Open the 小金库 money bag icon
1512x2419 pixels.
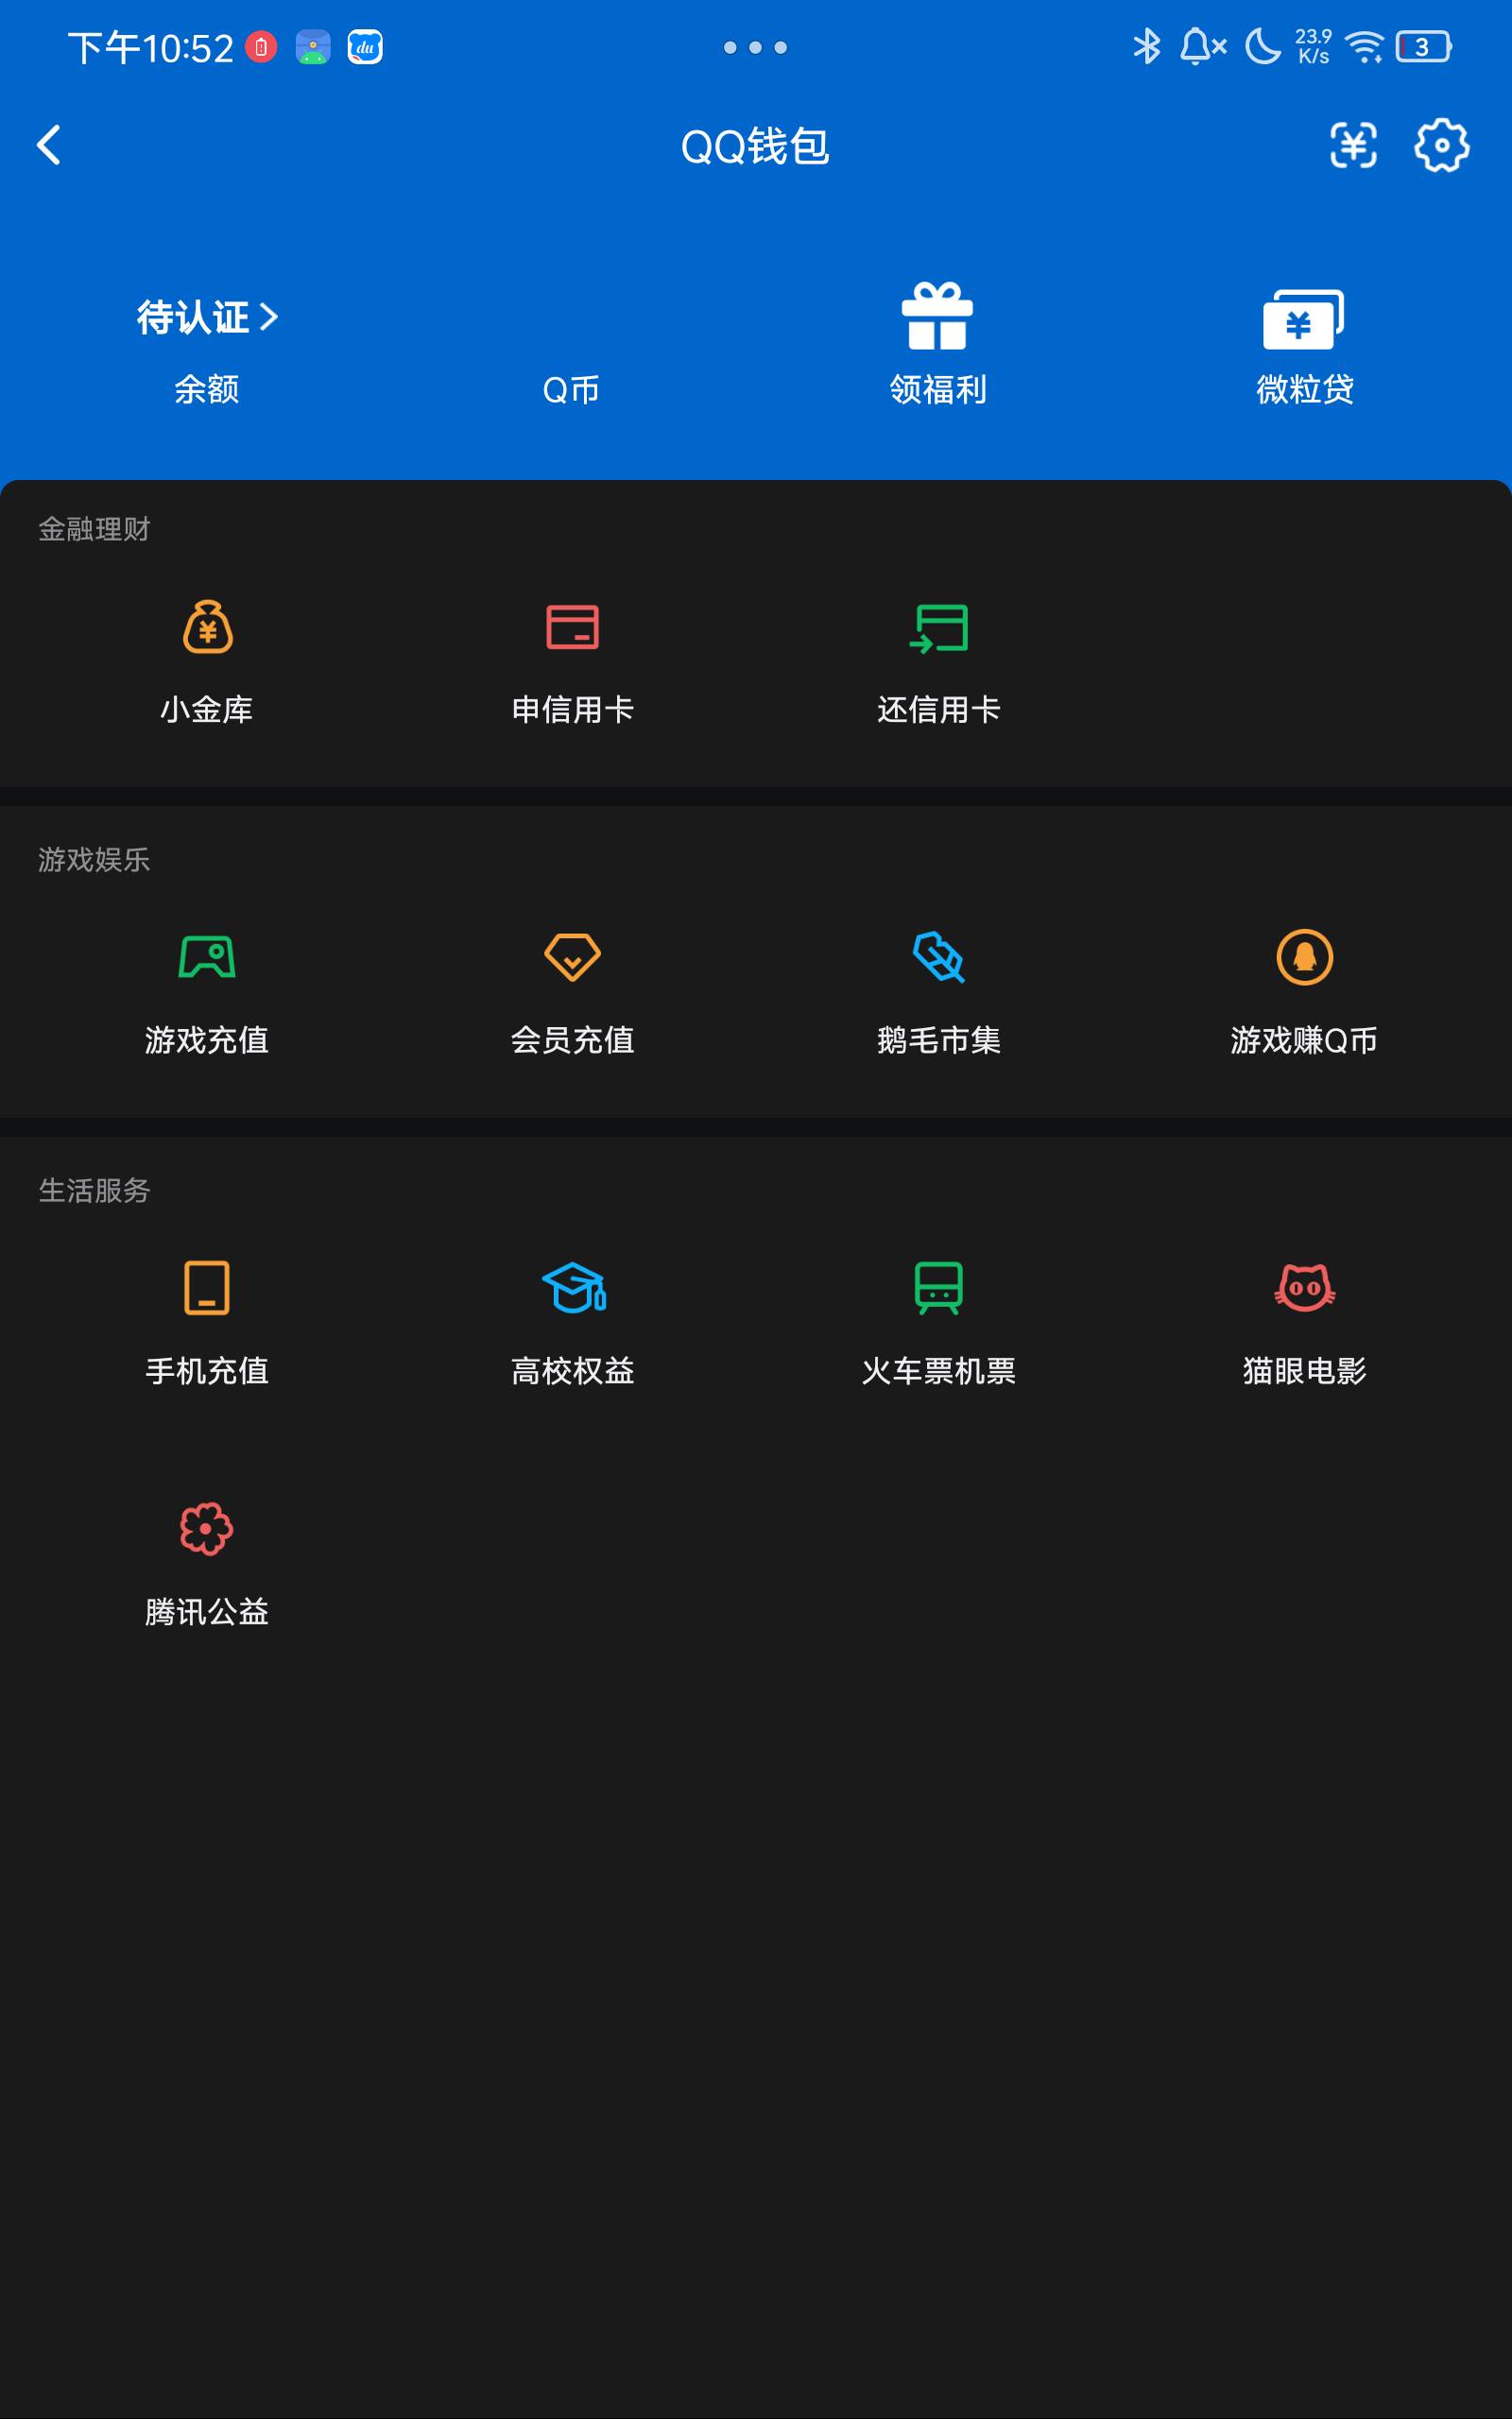click(x=207, y=626)
